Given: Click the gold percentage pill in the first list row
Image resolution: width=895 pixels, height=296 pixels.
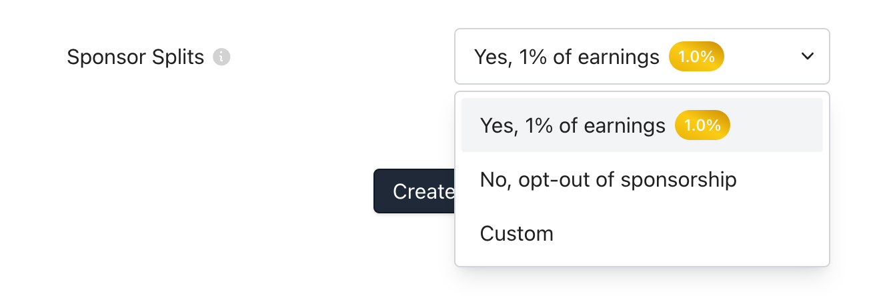Looking at the screenshot, I should [x=702, y=125].
